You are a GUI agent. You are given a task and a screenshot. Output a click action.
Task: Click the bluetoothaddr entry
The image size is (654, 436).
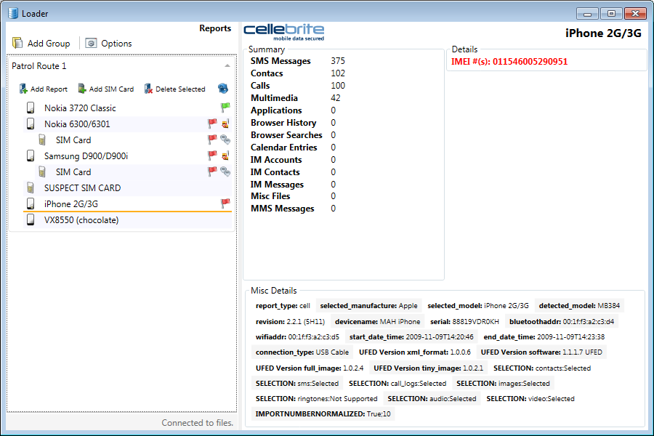(562, 322)
